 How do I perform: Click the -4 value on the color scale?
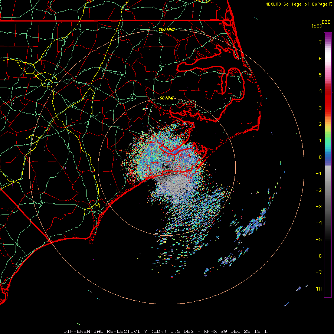(x=319, y=223)
